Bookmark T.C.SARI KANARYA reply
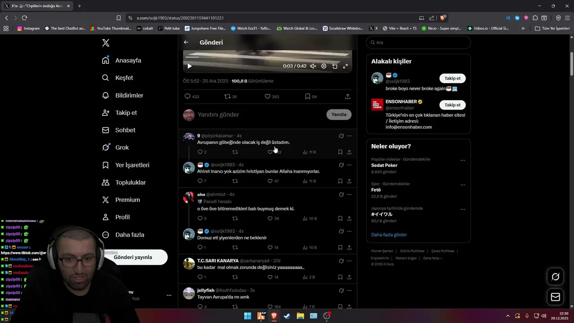Image resolution: width=574 pixels, height=323 pixels. click(340, 277)
